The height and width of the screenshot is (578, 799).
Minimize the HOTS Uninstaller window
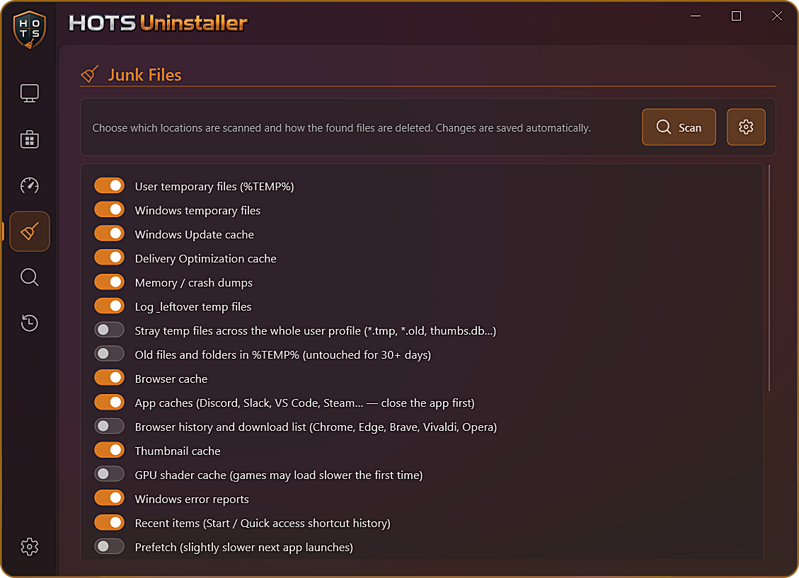coord(696,16)
